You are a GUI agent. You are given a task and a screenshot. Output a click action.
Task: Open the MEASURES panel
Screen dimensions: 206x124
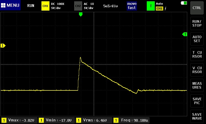click(197, 86)
